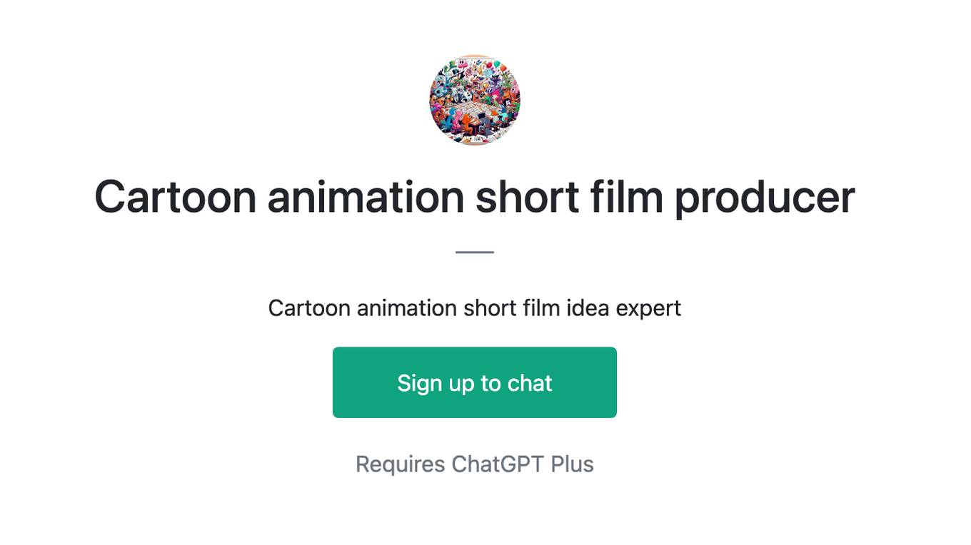Click the colorful cartoon circular avatar image
971x545 pixels.
click(475, 100)
